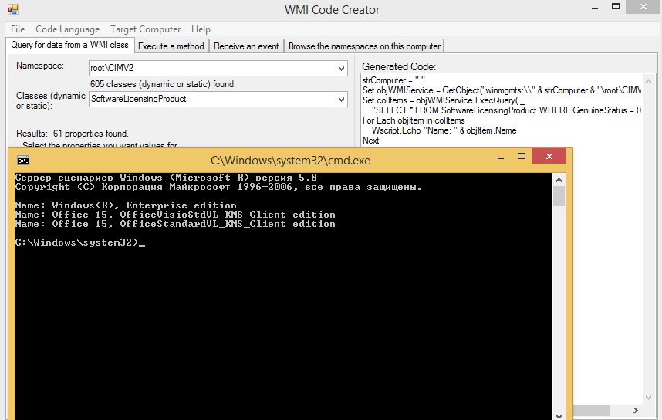Open the Target Computer menu
The image size is (662, 420).
pyautogui.click(x=145, y=29)
